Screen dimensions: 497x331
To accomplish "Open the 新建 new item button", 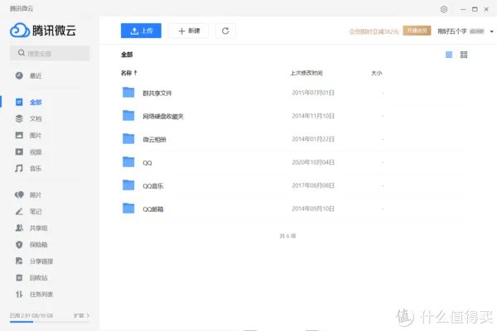I will (x=189, y=31).
